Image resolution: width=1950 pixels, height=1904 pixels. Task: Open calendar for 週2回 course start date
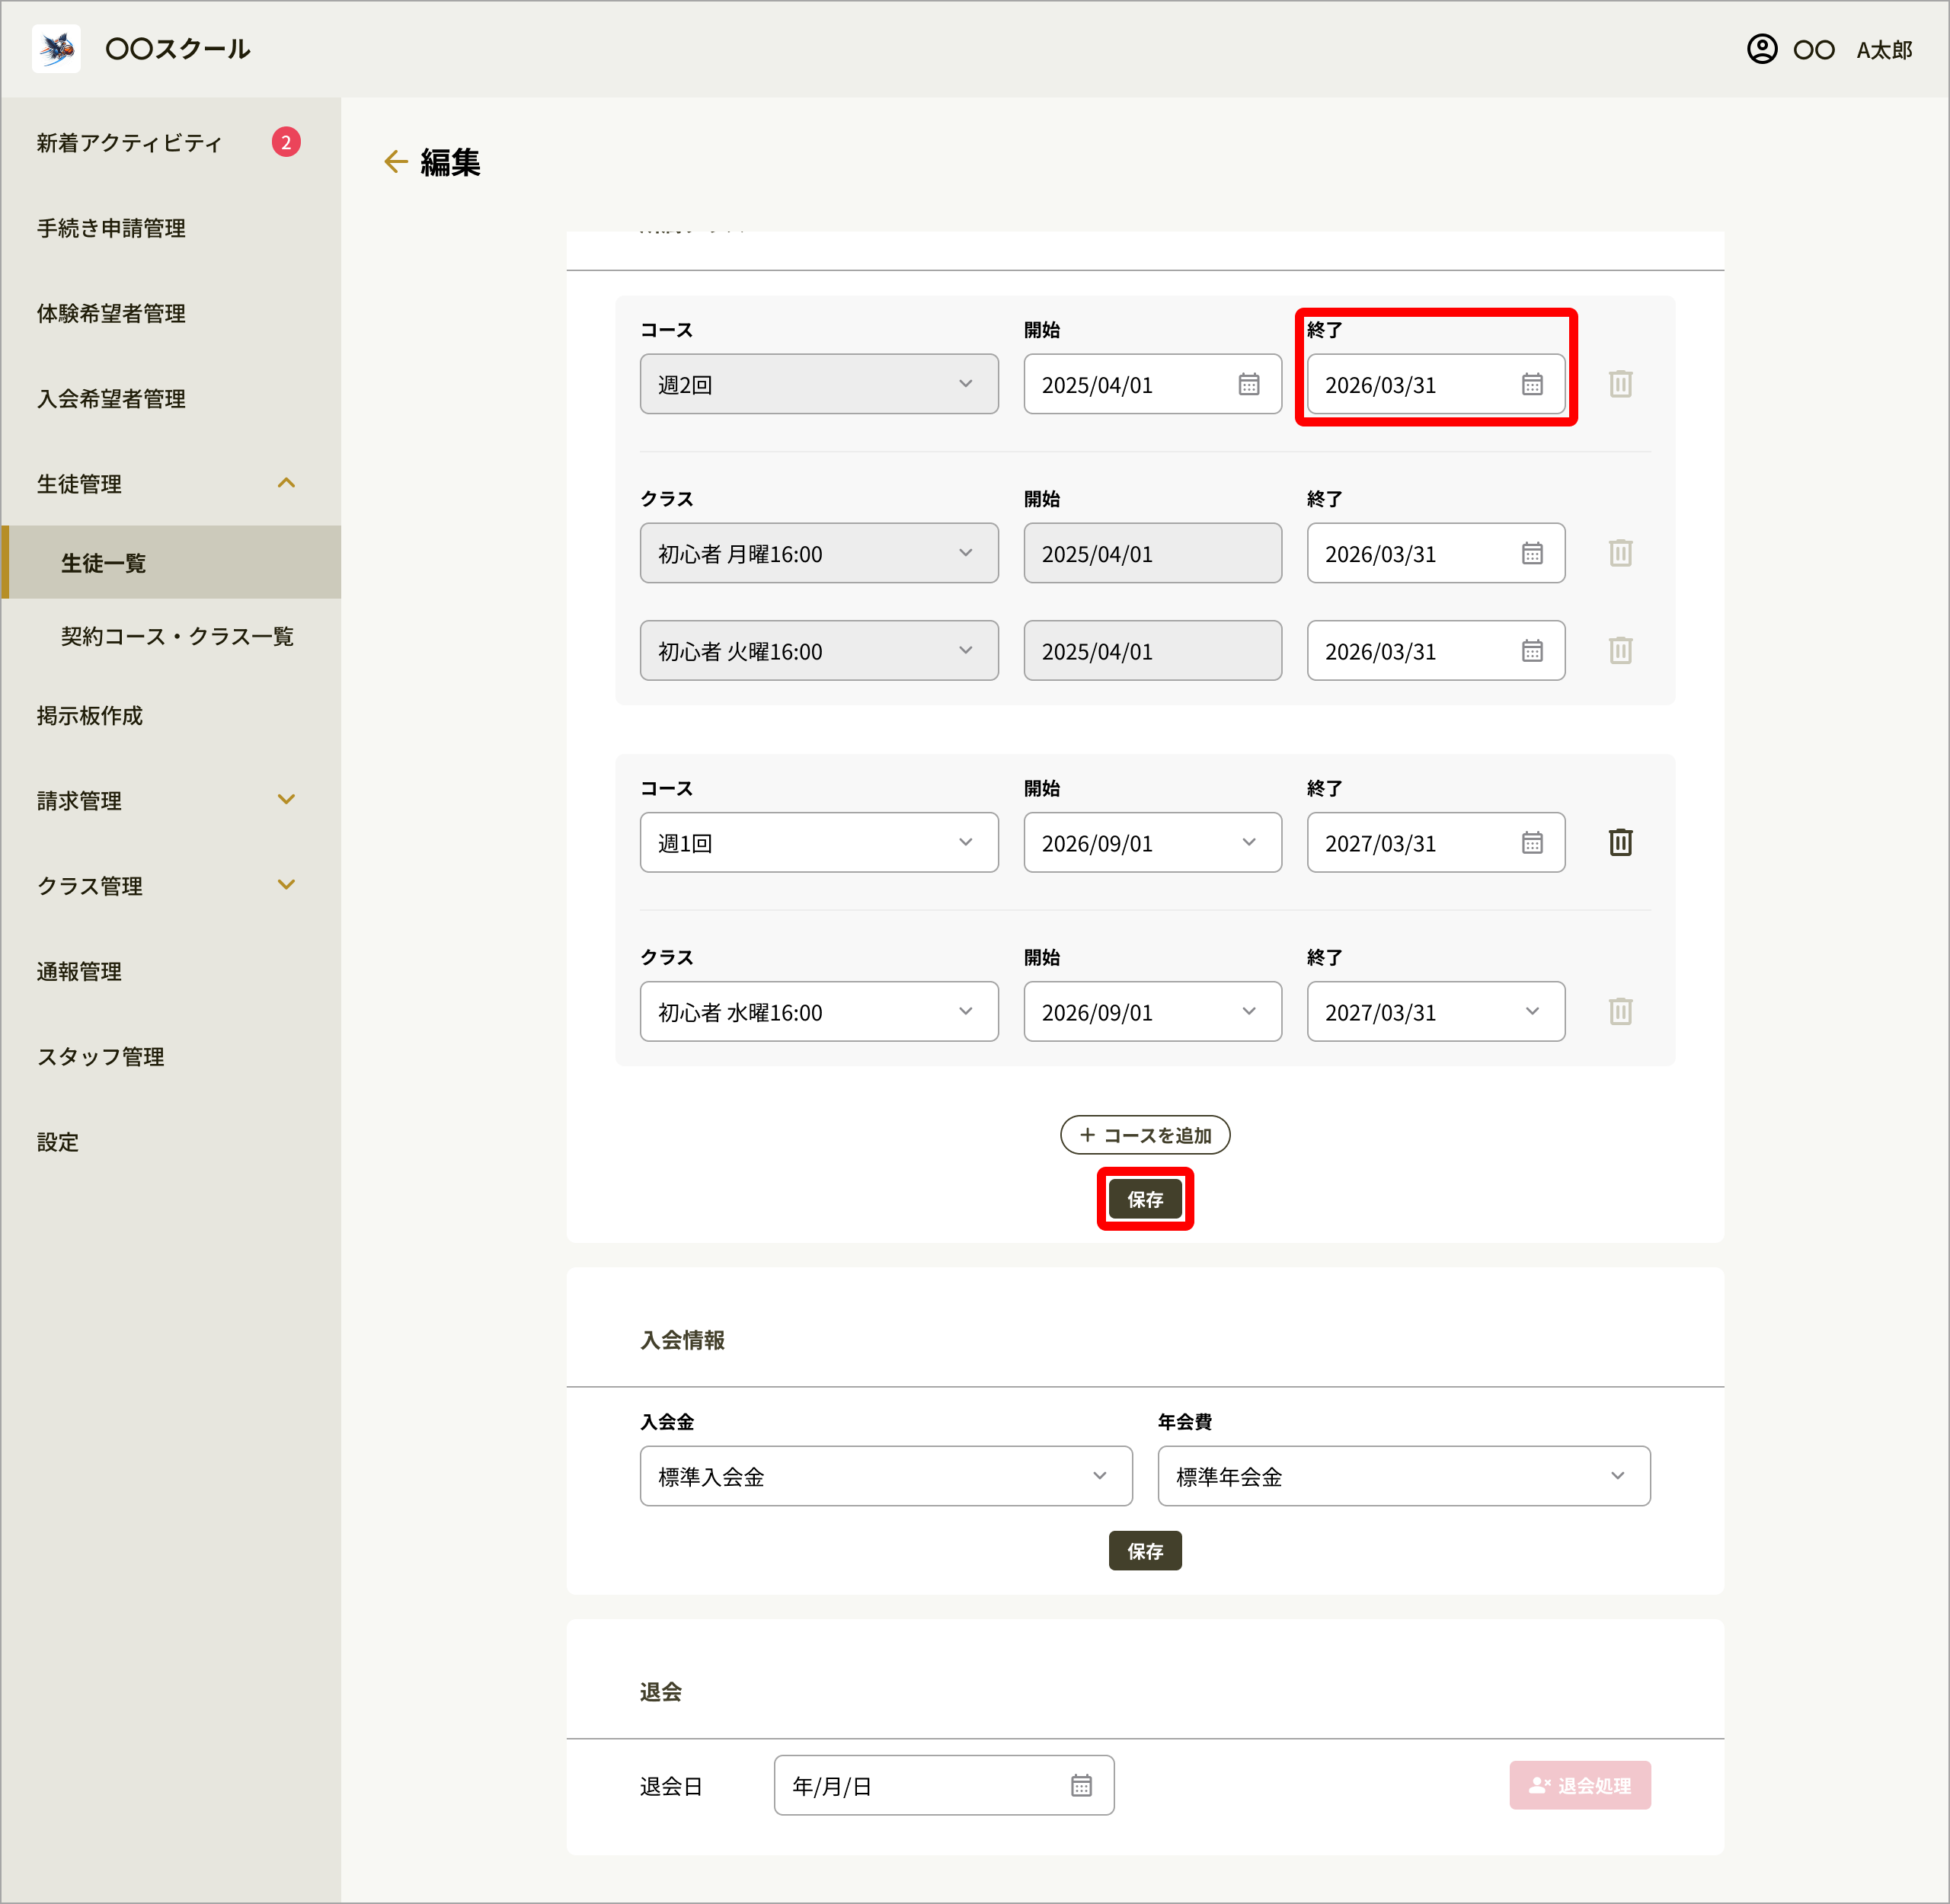click(x=1249, y=384)
